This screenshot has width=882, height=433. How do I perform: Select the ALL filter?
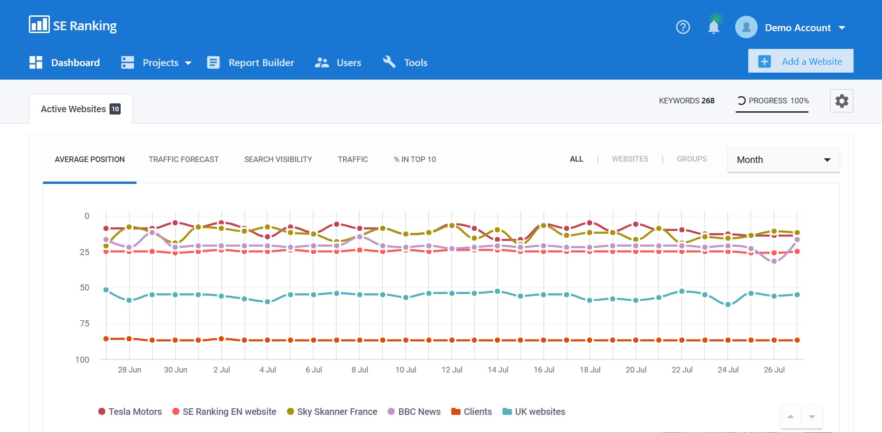576,159
